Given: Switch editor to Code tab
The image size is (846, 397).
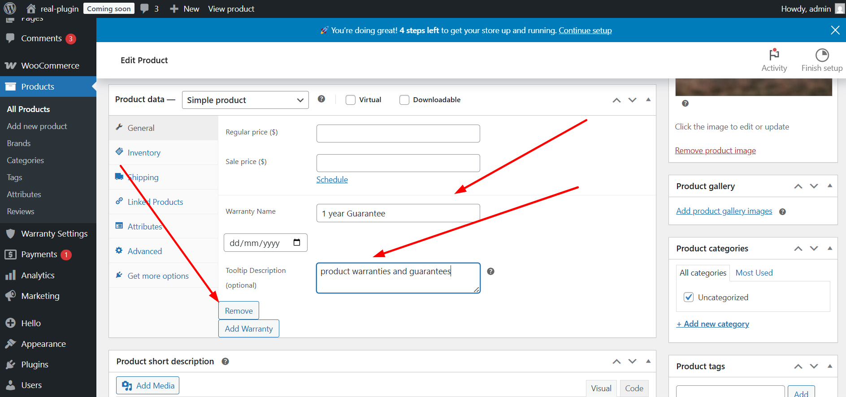Looking at the screenshot, I should 634,388.
